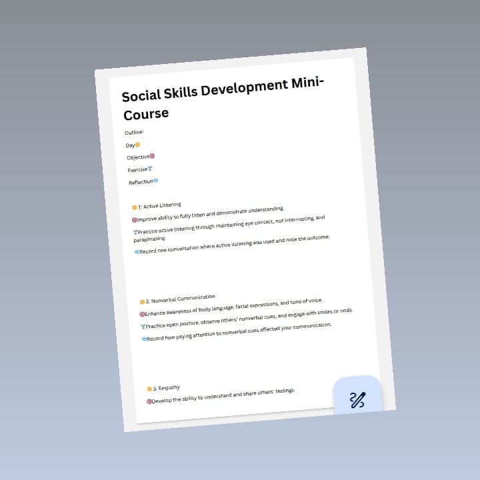Click 'Develop the ability to understand and share' line
480x480 pixels.
coord(223,396)
